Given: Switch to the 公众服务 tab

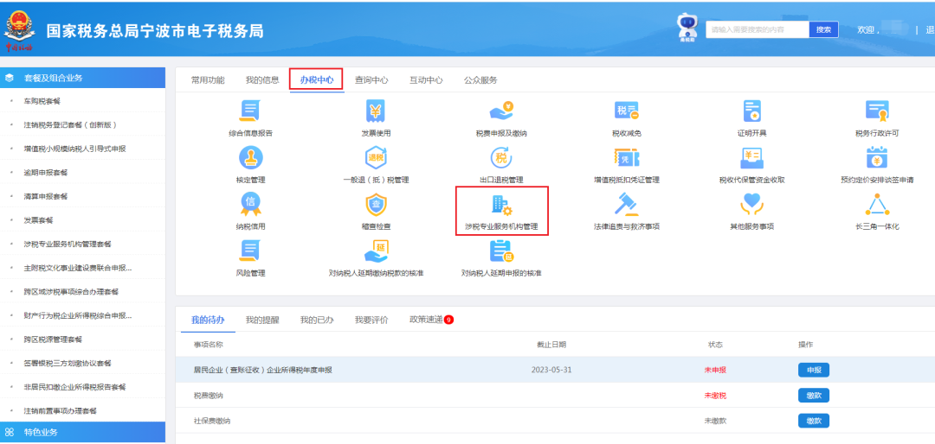Looking at the screenshot, I should coord(480,79).
